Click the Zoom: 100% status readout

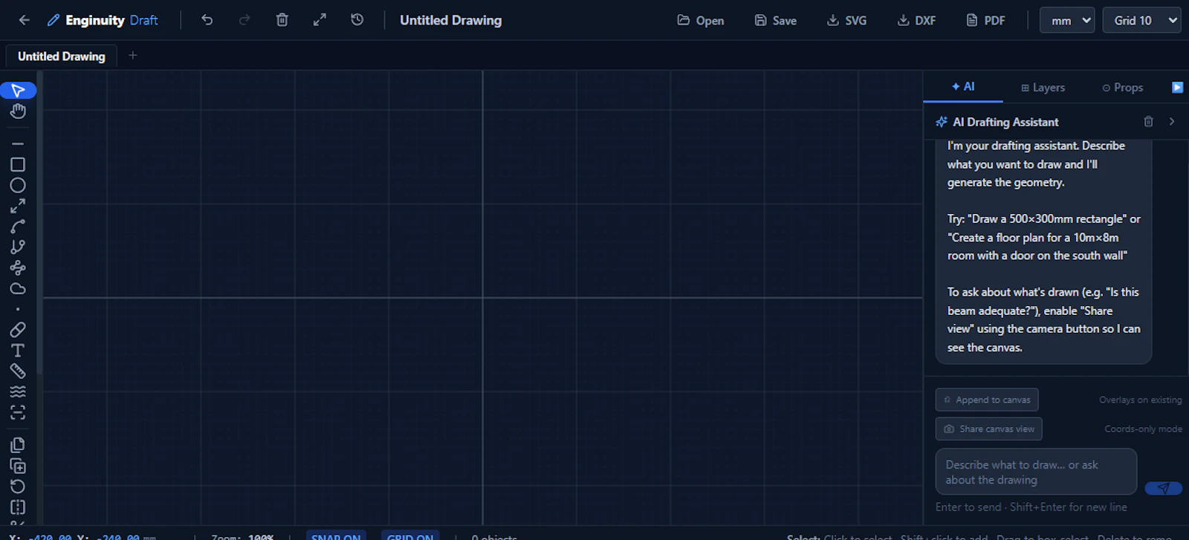[242, 536]
